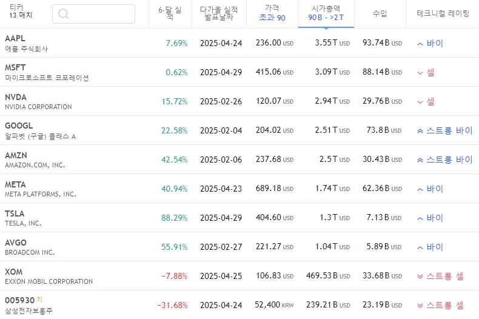Select AAPL market cap 3.55T USD
This screenshot has width=479, height=319.
[x=332, y=43]
